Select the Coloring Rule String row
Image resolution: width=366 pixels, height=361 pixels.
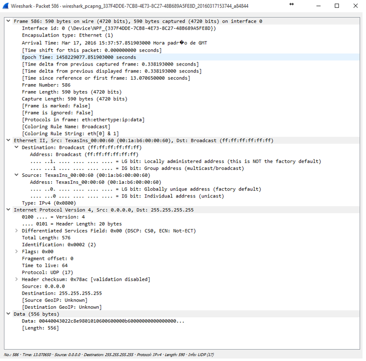click(x=70, y=133)
